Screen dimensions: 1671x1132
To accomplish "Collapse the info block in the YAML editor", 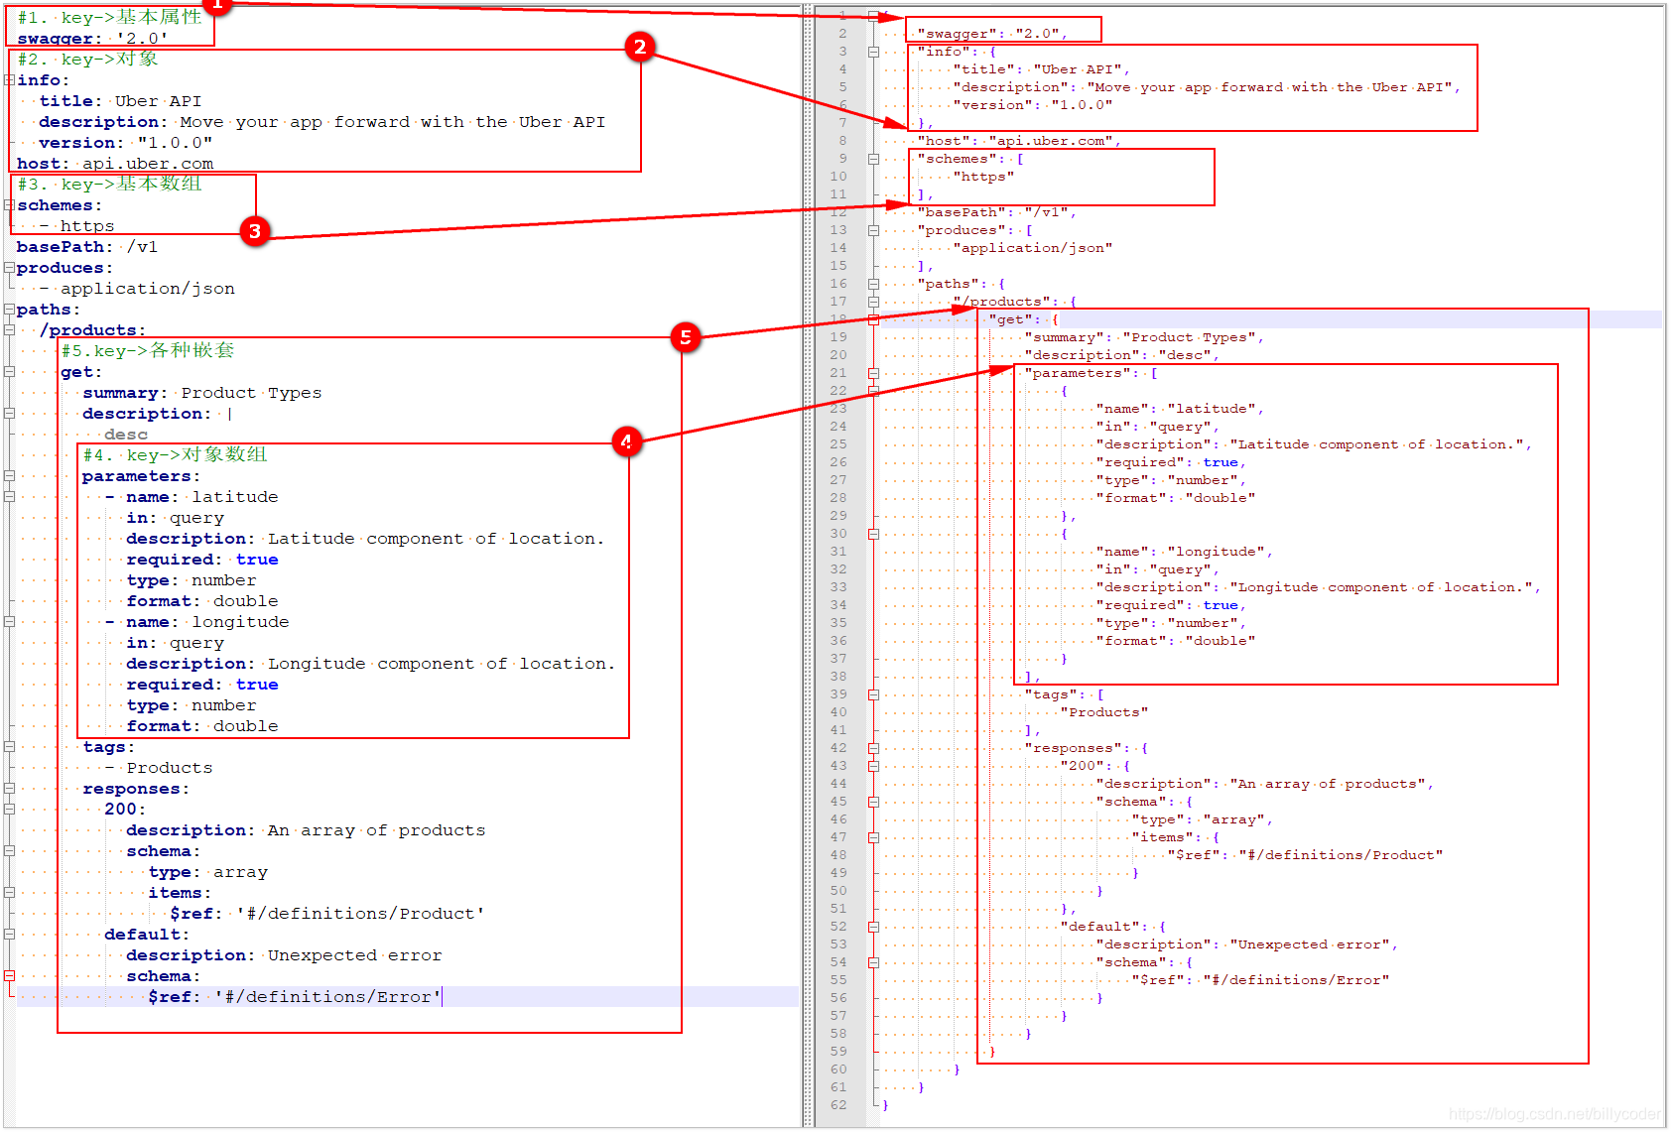I will pyautogui.click(x=9, y=80).
